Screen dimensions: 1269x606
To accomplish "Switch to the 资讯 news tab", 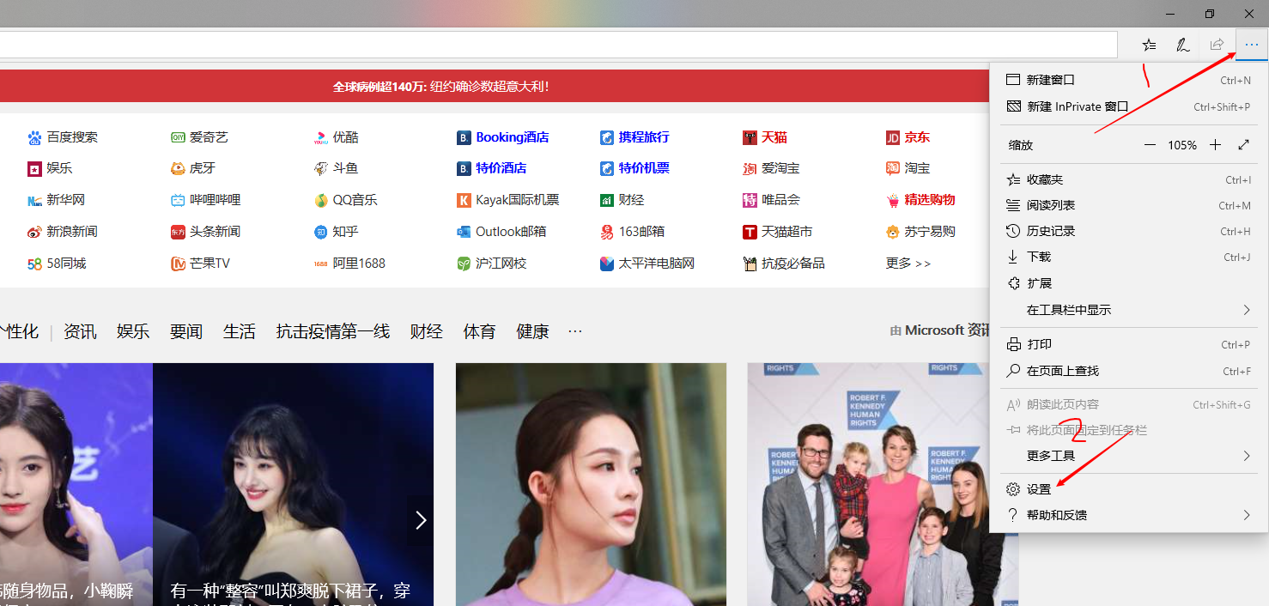I will point(80,331).
